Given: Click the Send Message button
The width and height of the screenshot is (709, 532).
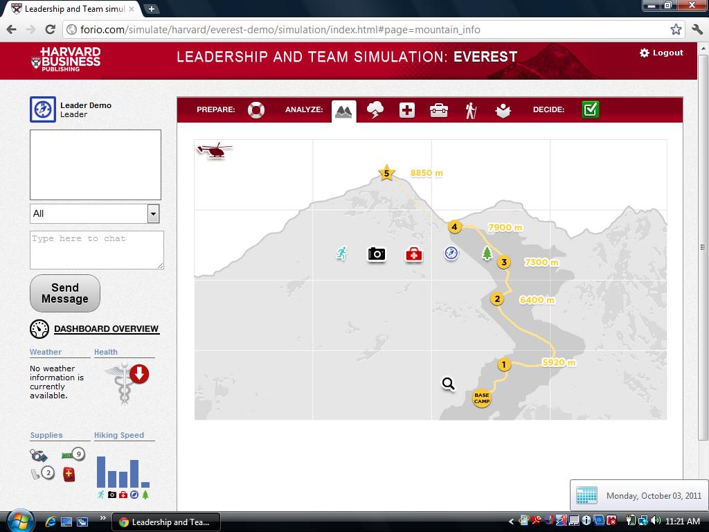Looking at the screenshot, I should click(65, 293).
